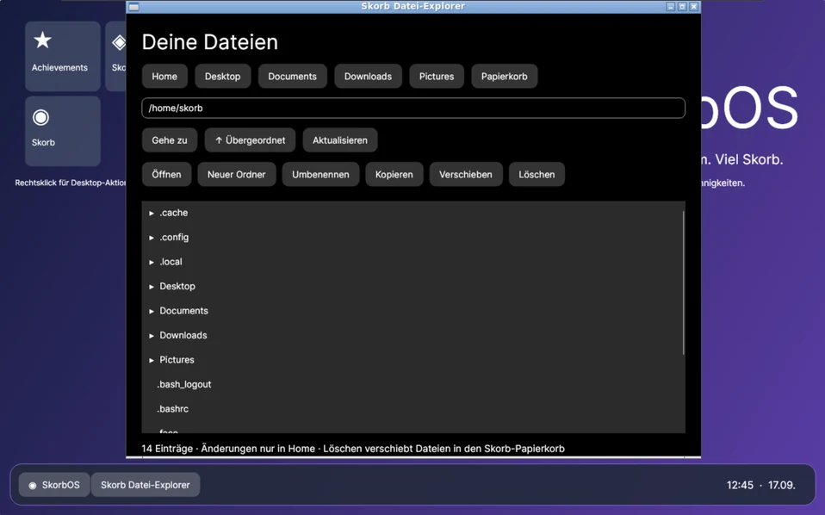The height and width of the screenshot is (515, 825).
Task: Expand the Pictures folder arrow in list
Action: pos(151,360)
